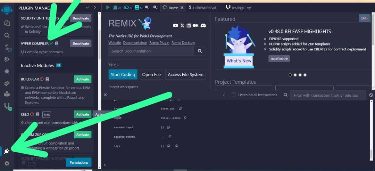Click the AI robot explain icon in toolbar
This screenshot has width=375, height=171.
pos(116,7)
